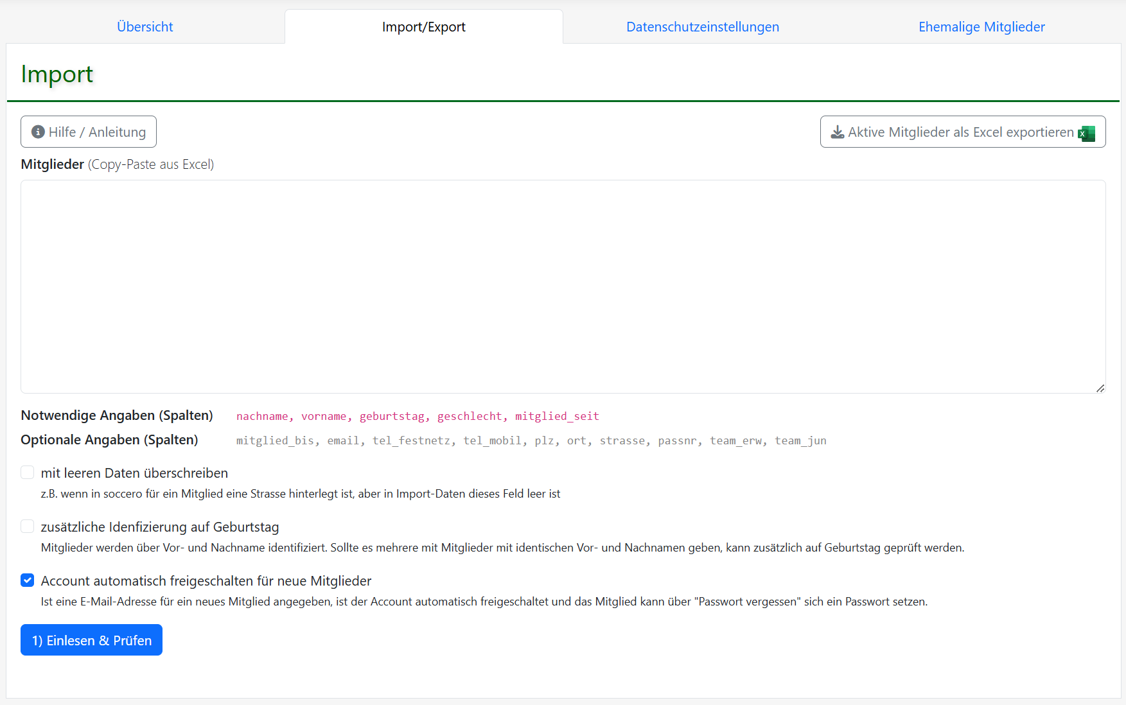Image resolution: width=1126 pixels, height=705 pixels.
Task: Click label 'Account automatisch freigeschalten für neue Mitglieder'
Action: (206, 581)
